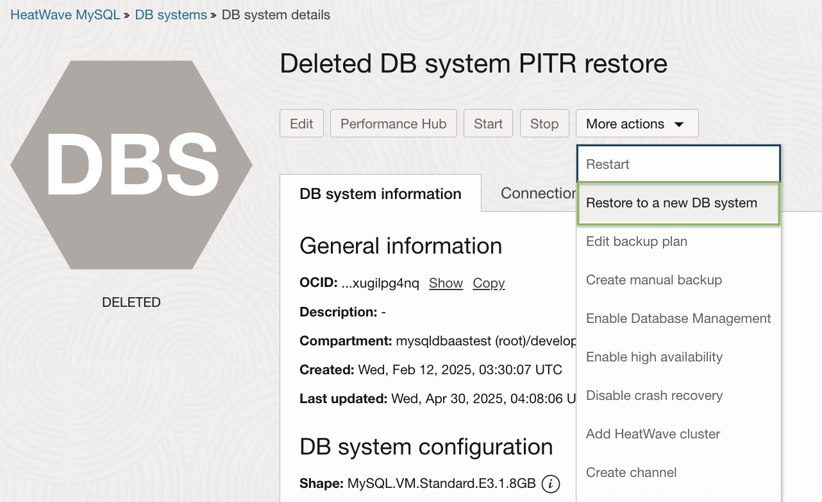Click Show to reveal the full OCID
This screenshot has height=502, width=822.
pos(446,283)
